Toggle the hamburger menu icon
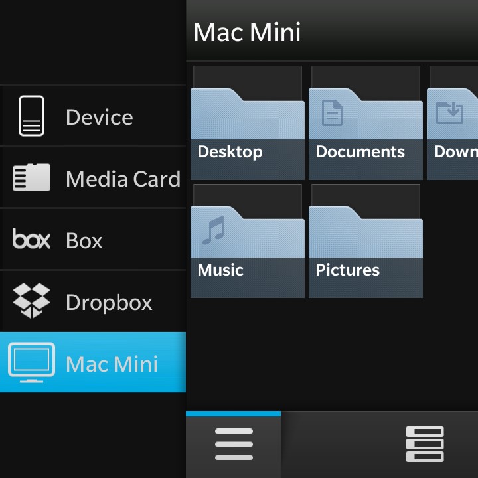 (x=234, y=444)
